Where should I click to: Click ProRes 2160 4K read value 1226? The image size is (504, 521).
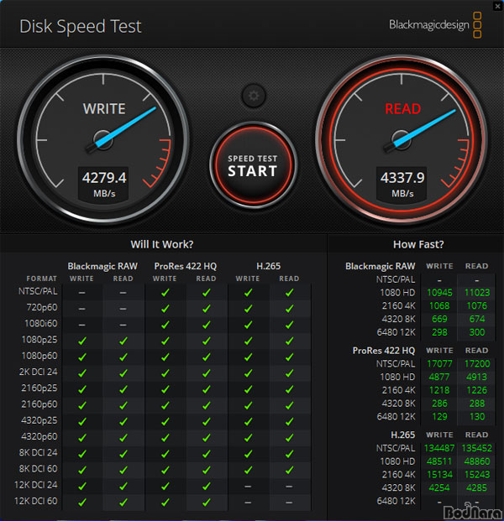click(x=477, y=390)
